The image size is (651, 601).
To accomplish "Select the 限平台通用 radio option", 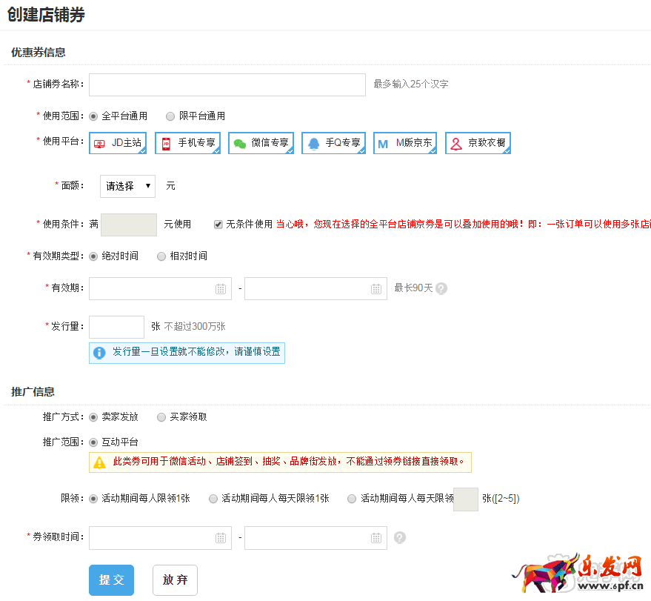I will [170, 116].
